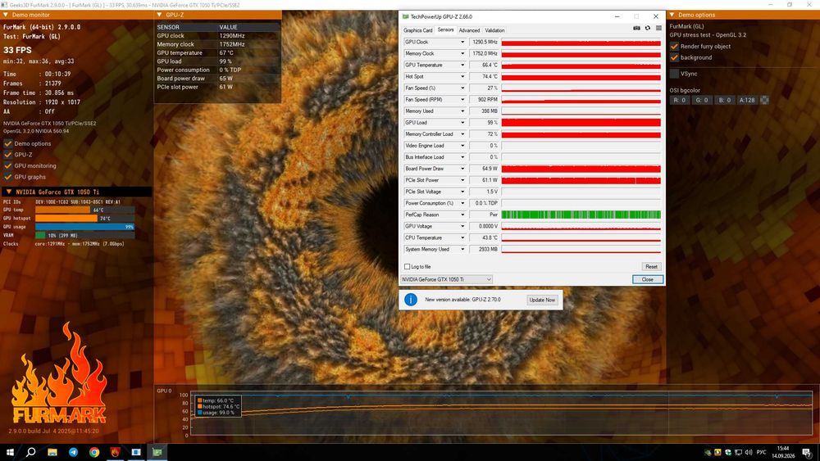Open the Fan Speed (RPM) sensor dropdown
Viewport: 820px width, 461px height.
(462, 99)
